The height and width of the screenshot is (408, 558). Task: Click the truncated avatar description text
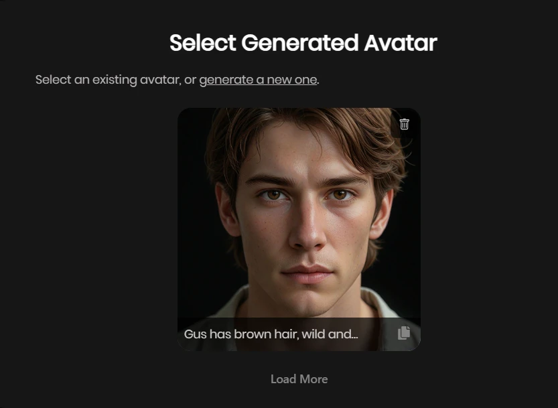[x=271, y=334]
